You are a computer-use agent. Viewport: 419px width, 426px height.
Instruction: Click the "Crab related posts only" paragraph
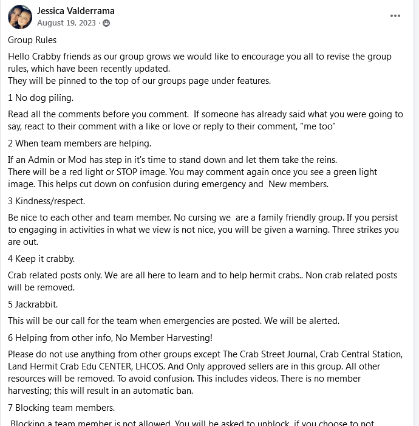click(202, 281)
